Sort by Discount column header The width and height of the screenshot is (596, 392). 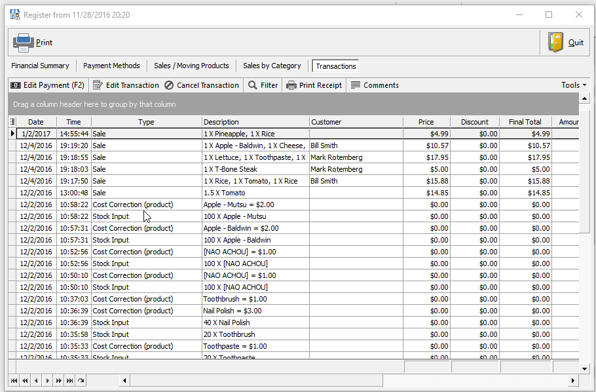click(x=475, y=122)
